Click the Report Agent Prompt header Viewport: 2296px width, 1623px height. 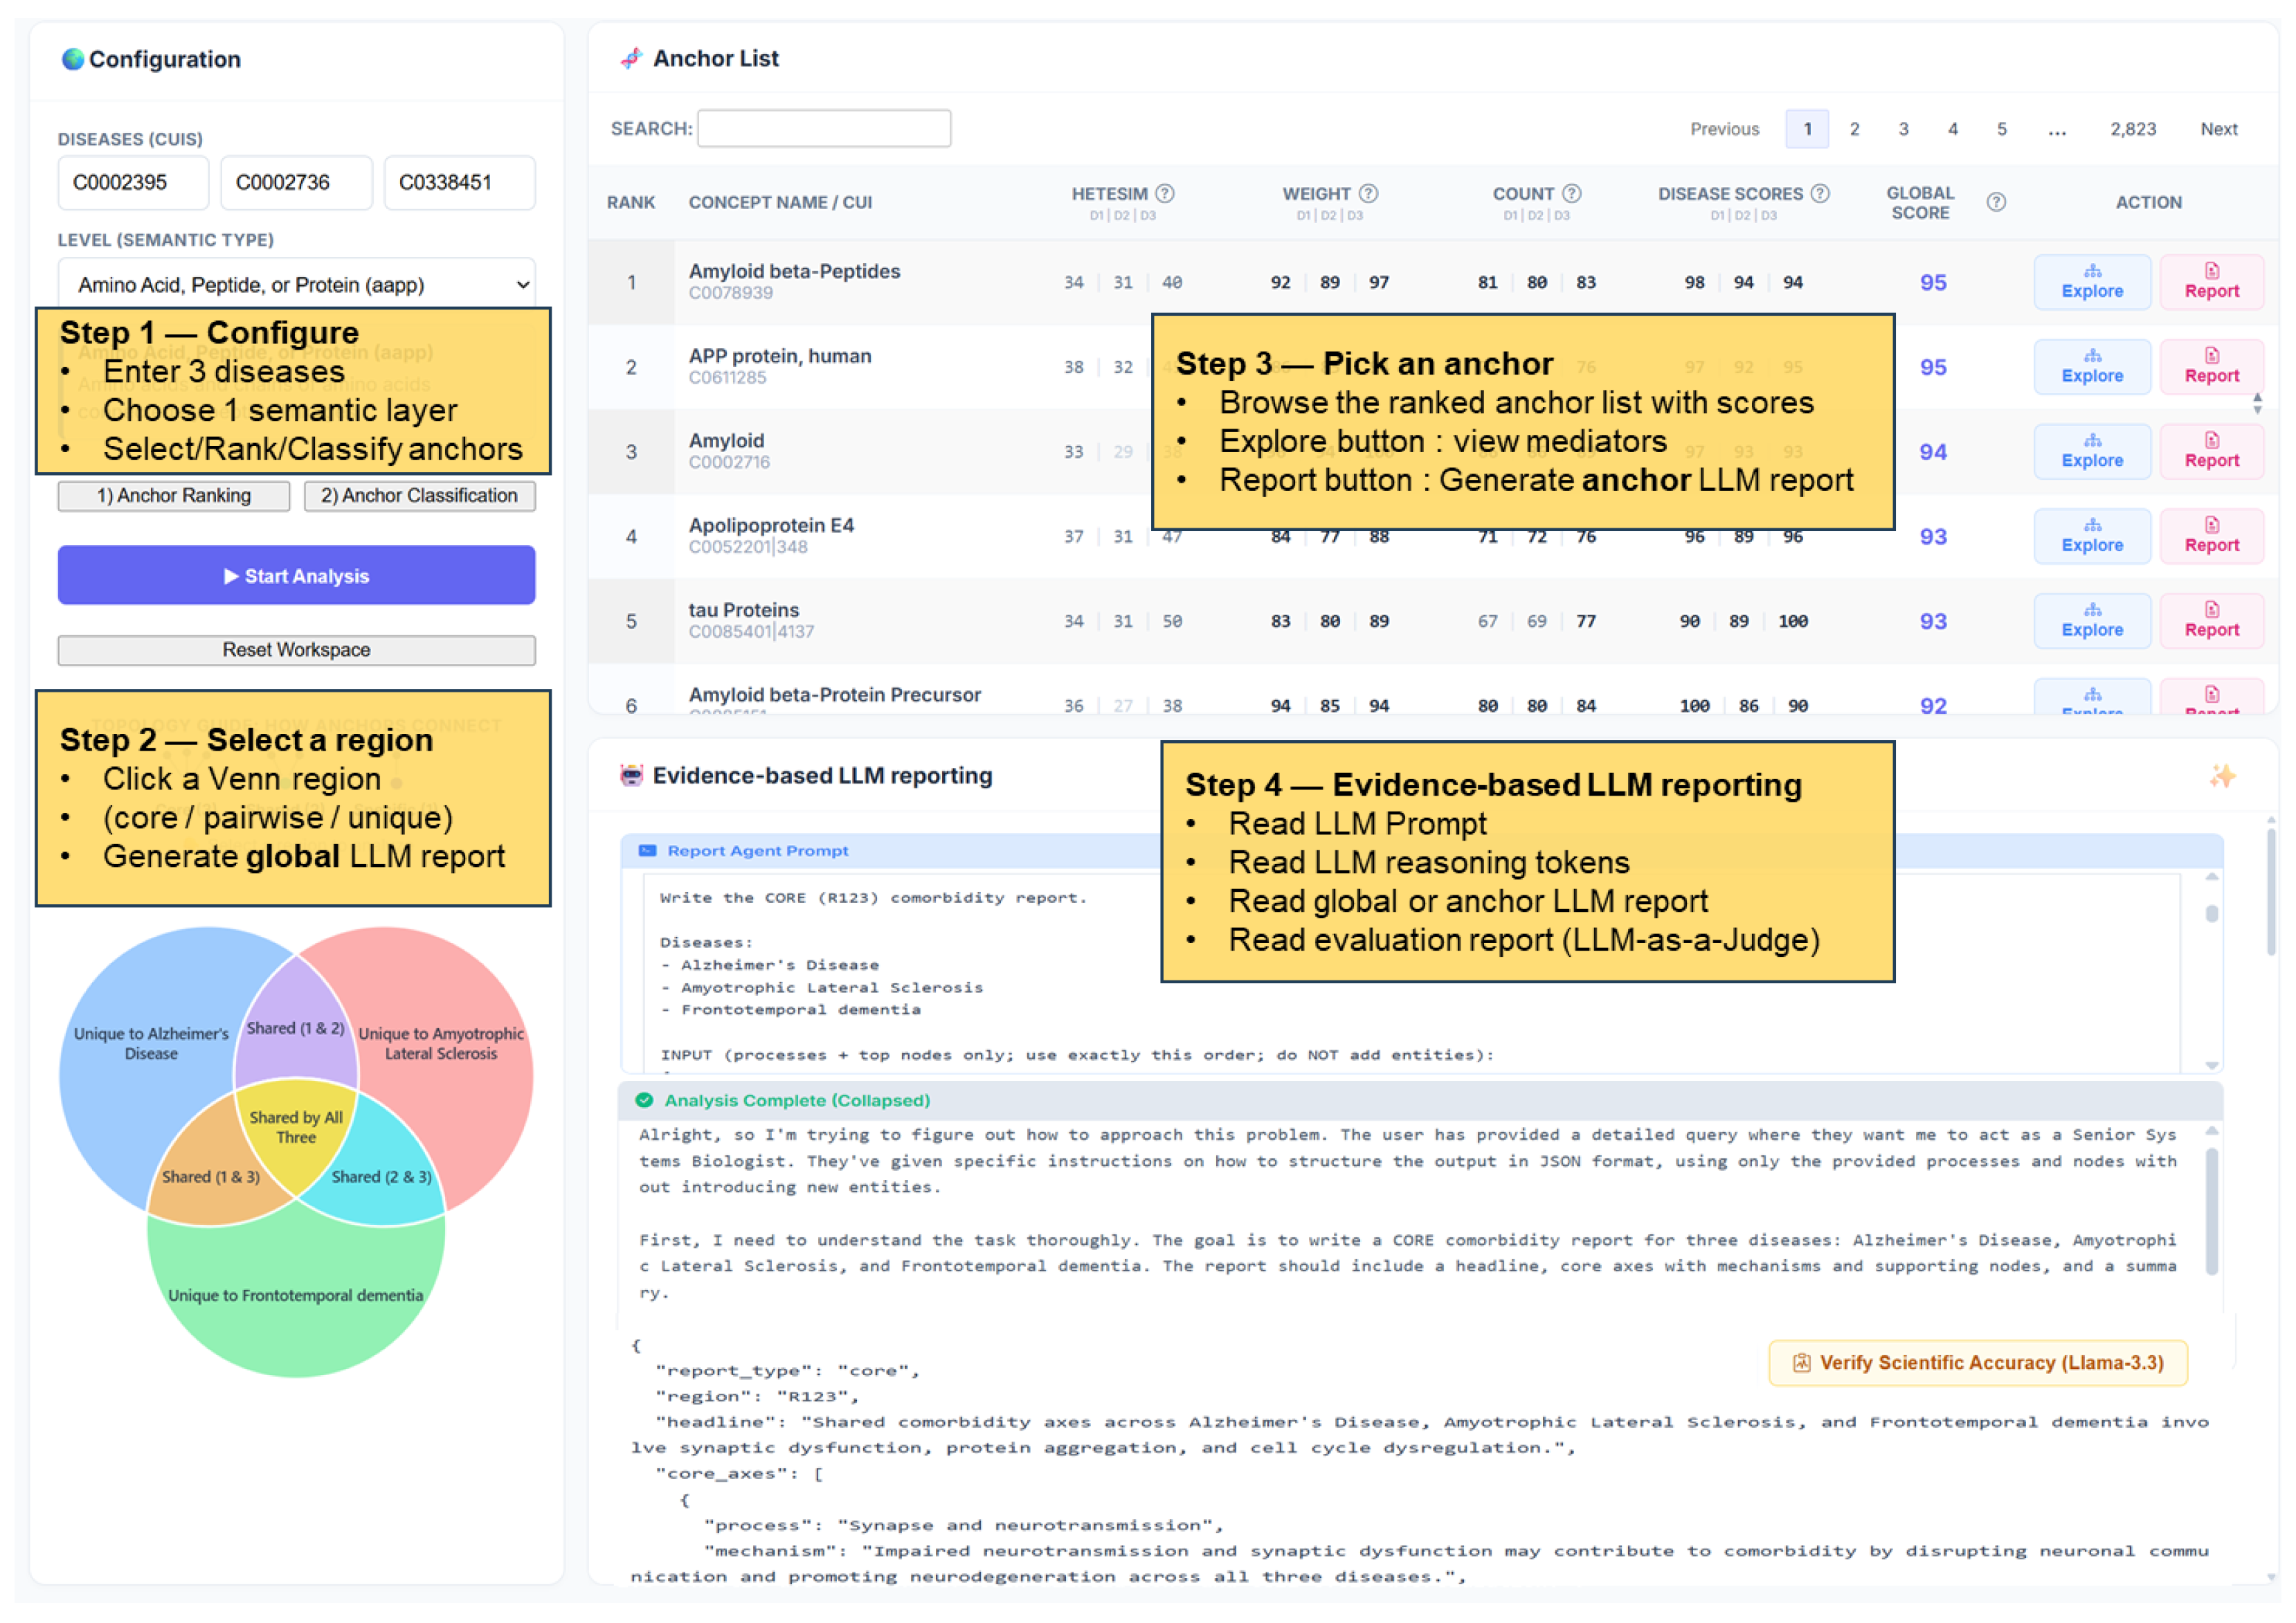coord(1420,852)
